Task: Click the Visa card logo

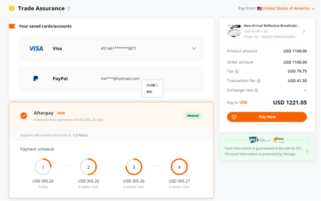Action: tap(36, 48)
